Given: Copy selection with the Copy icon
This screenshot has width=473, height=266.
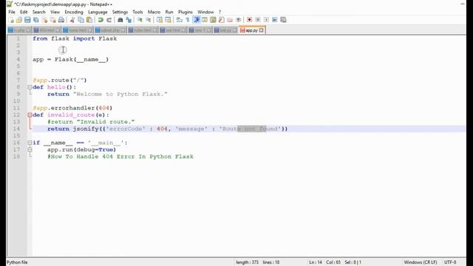Looking at the screenshot, I should [x=81, y=20].
